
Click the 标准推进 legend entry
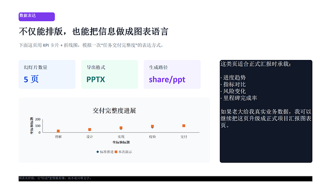click(105, 152)
